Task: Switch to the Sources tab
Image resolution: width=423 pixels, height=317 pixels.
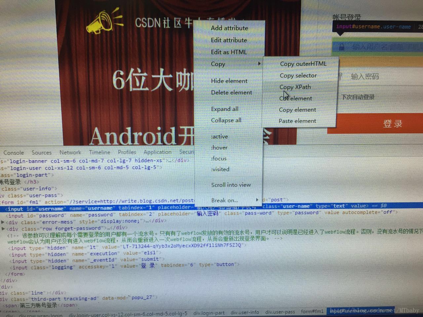Action: [x=42, y=153]
